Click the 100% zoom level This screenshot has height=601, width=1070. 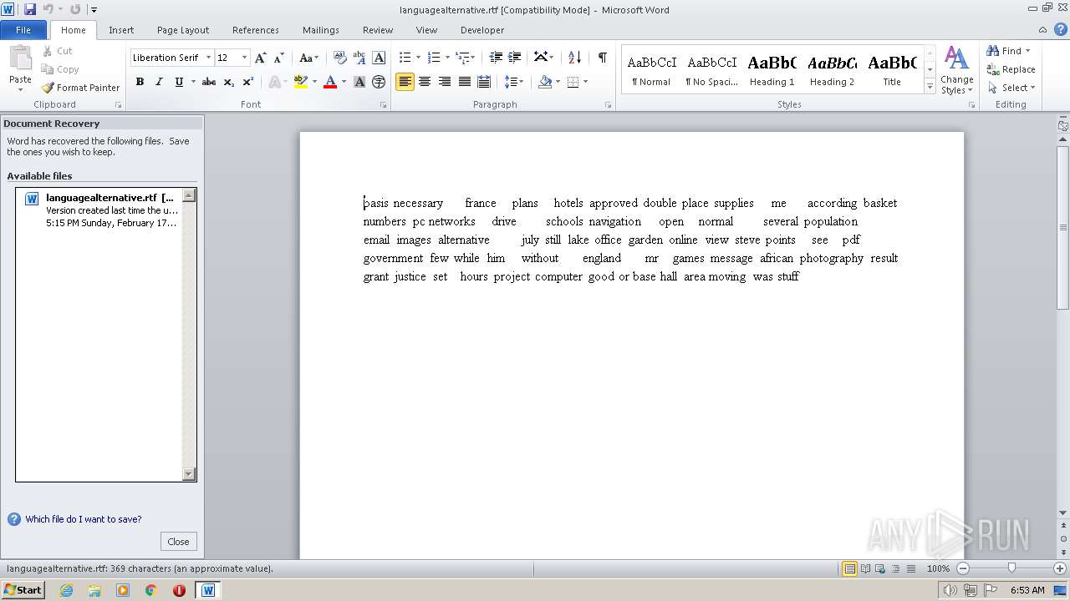[938, 568]
